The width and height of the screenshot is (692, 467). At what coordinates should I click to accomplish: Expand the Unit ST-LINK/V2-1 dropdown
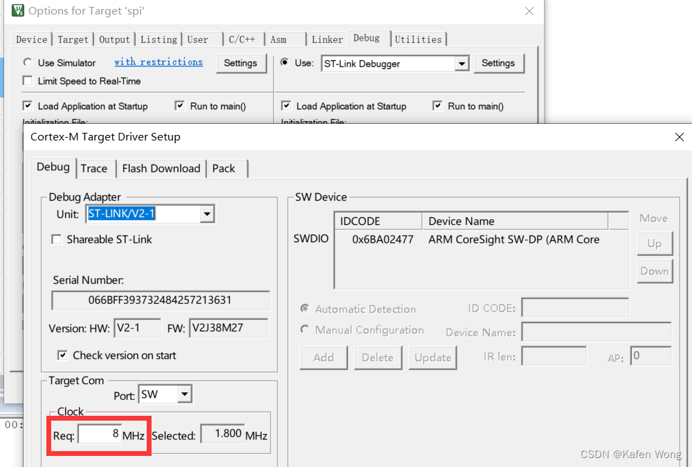(x=207, y=214)
